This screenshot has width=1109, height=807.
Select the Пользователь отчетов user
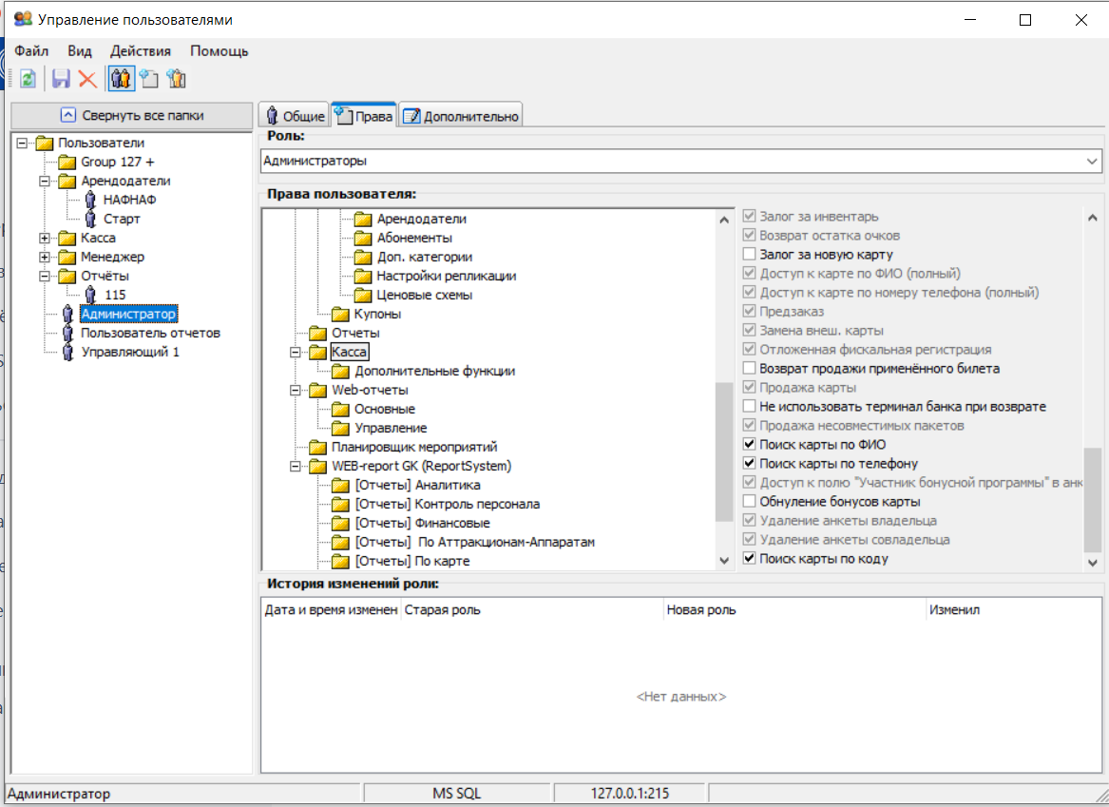click(150, 333)
